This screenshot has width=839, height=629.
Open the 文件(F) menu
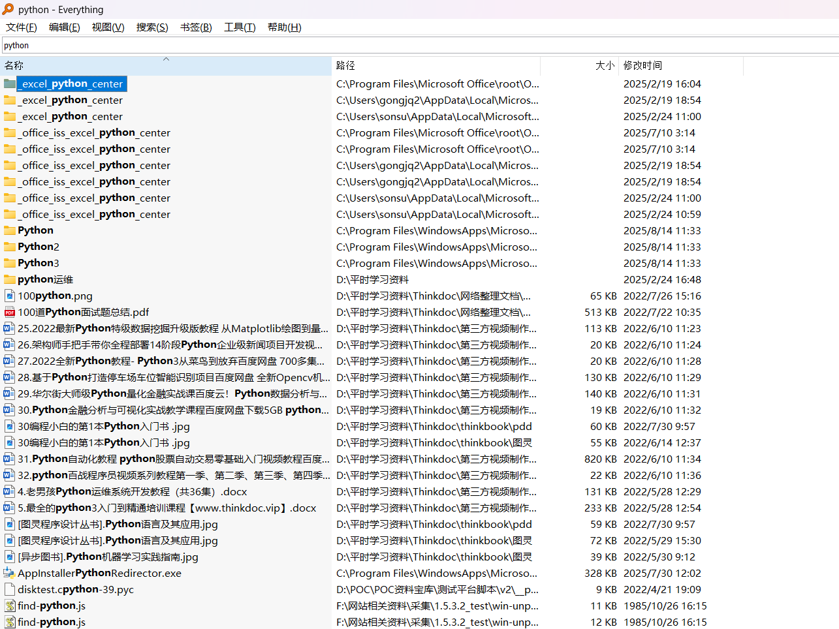21,27
